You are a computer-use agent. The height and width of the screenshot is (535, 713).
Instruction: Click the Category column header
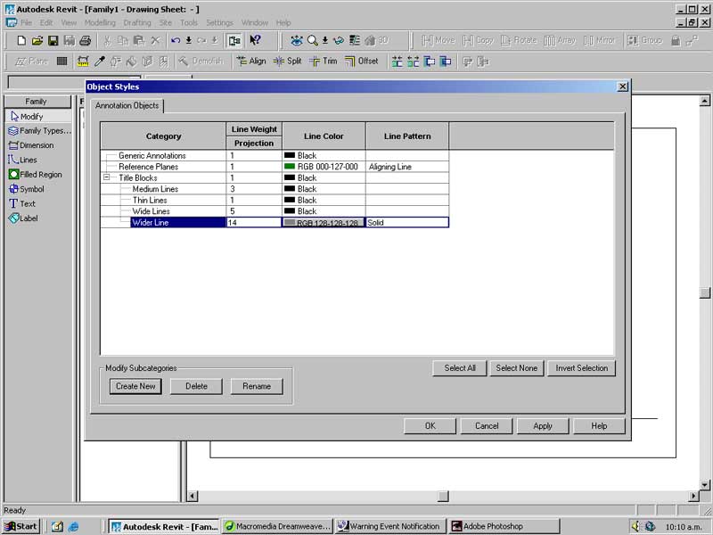[163, 136]
